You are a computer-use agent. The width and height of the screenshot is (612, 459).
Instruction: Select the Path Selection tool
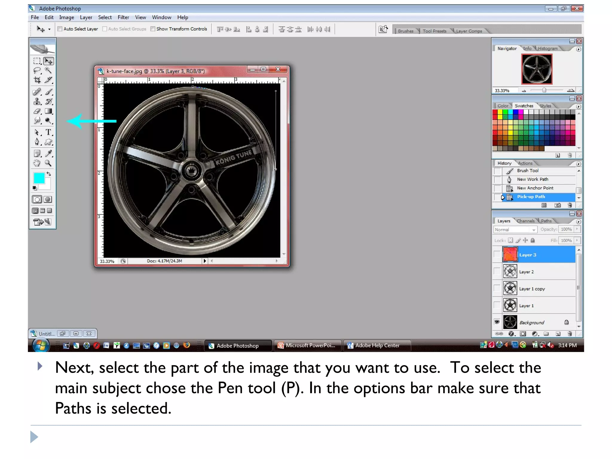point(37,132)
